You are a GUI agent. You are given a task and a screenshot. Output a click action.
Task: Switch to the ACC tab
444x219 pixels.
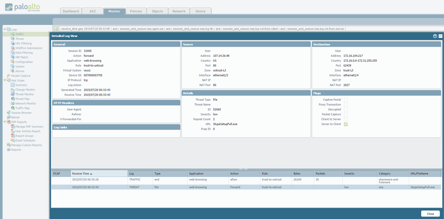[93, 11]
